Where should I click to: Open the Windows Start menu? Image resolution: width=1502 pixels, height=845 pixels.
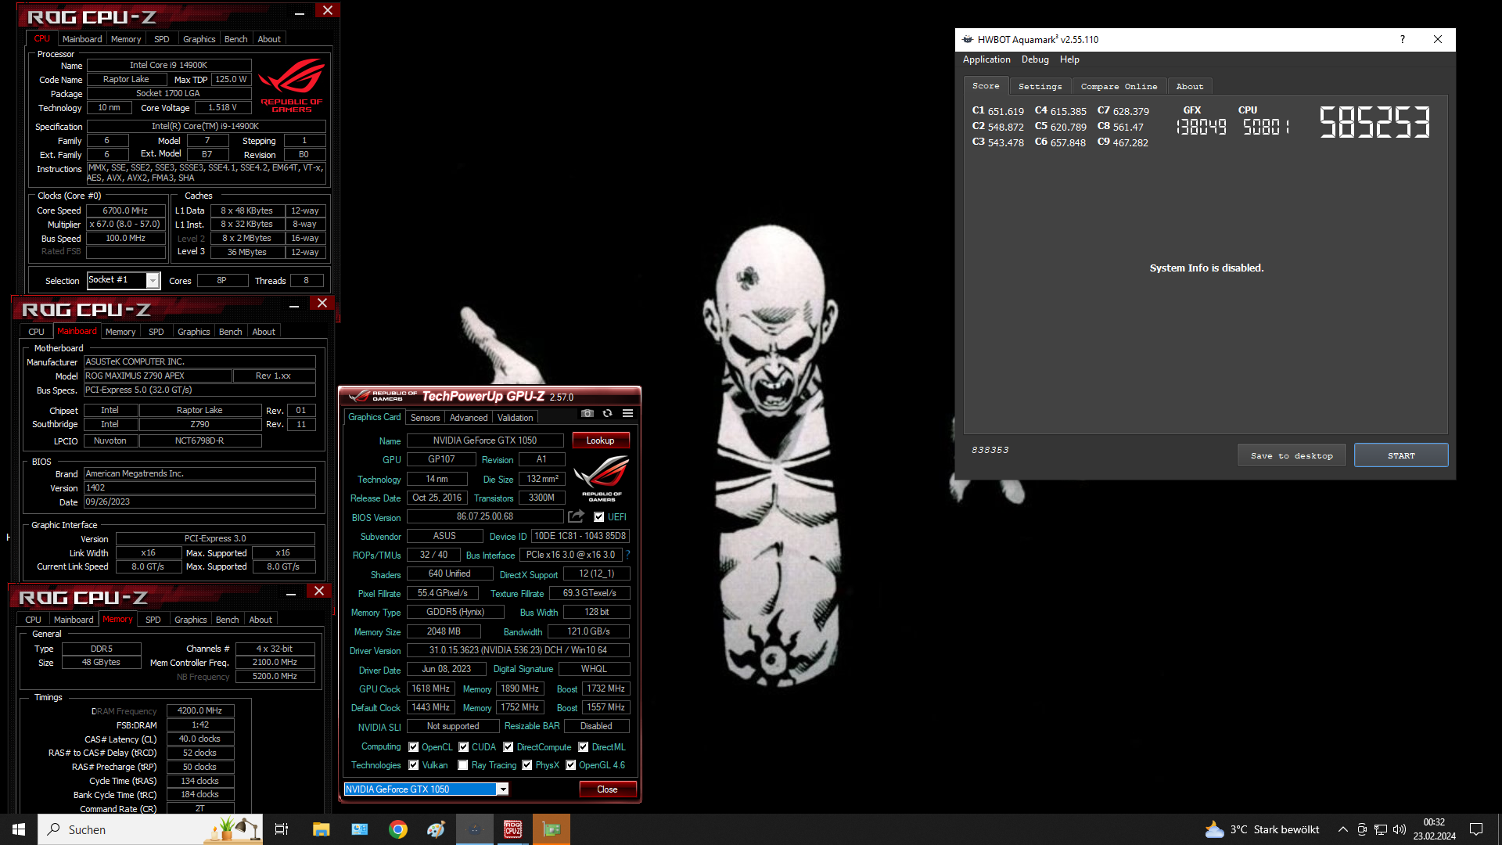tap(19, 829)
